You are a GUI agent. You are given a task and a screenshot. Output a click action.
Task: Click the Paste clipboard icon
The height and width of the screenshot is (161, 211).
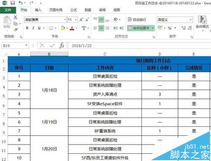coord(7,20)
